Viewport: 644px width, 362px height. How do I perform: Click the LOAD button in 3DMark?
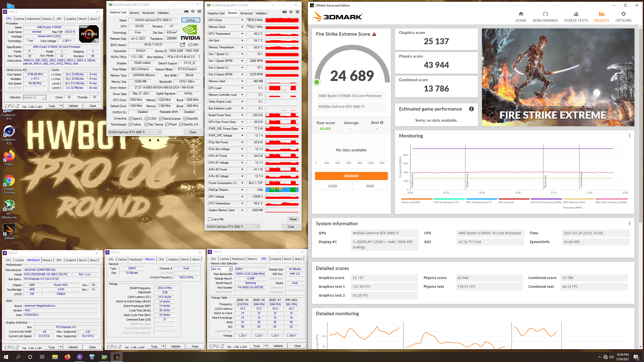[333, 186]
